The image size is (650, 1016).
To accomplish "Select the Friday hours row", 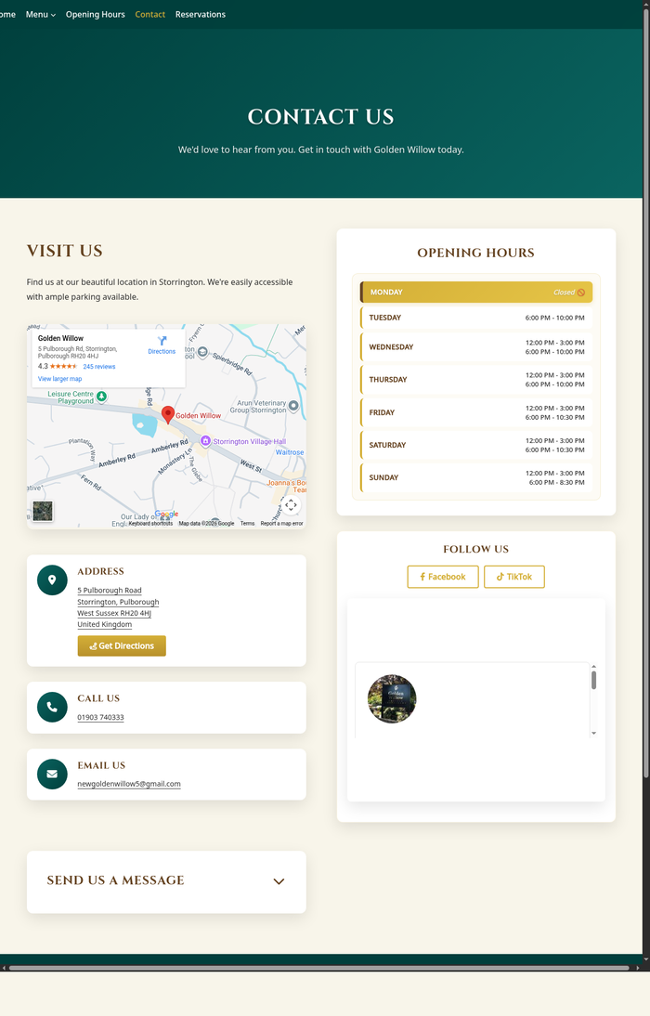I will click(476, 412).
